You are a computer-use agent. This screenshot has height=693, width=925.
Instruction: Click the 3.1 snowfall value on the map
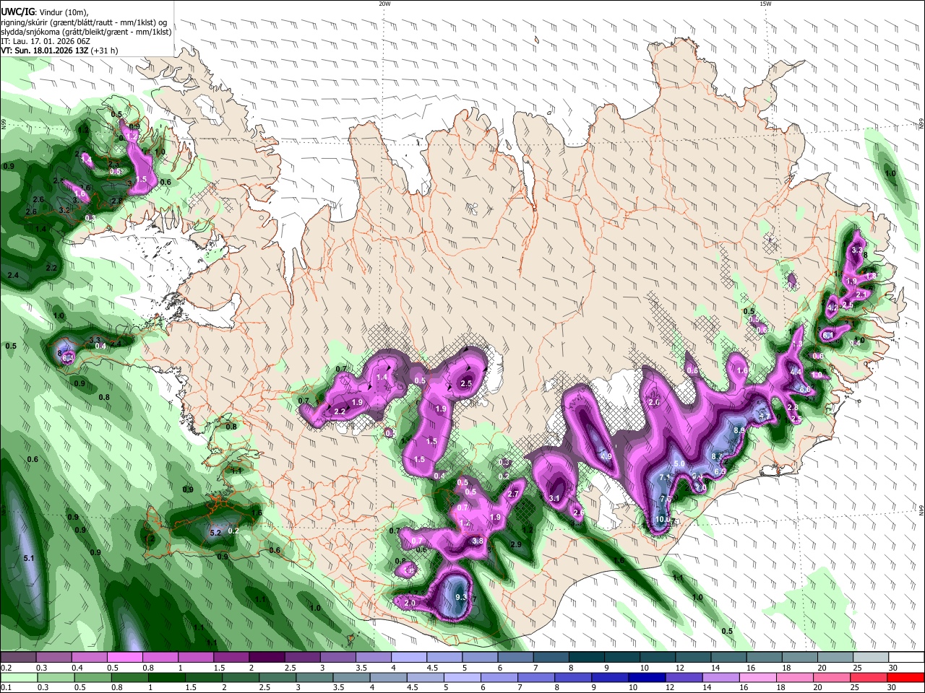(555, 498)
